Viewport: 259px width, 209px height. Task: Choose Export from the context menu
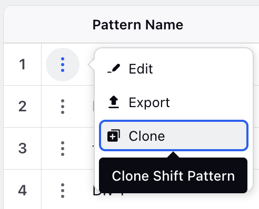174,102
